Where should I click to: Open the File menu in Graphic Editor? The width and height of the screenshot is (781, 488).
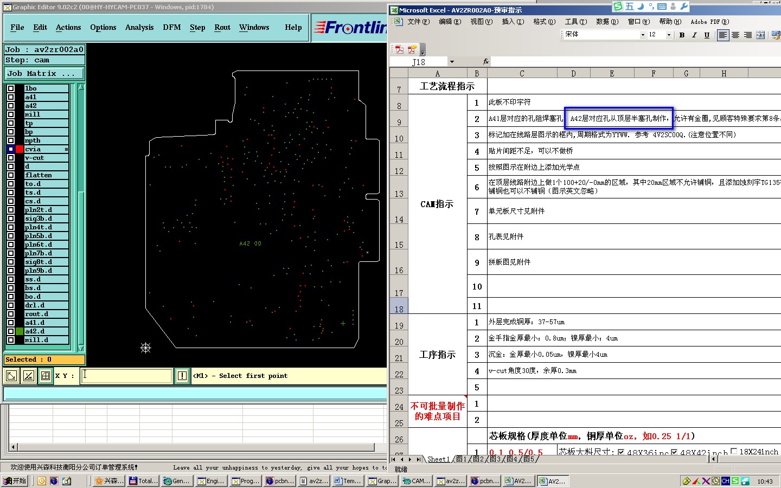pyautogui.click(x=17, y=27)
